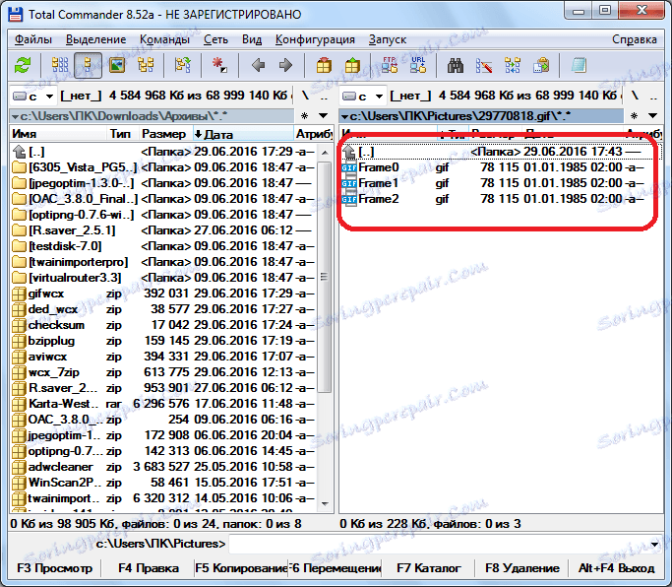Sort left panel by Размер column
The height and width of the screenshot is (587, 672).
pyautogui.click(x=164, y=134)
